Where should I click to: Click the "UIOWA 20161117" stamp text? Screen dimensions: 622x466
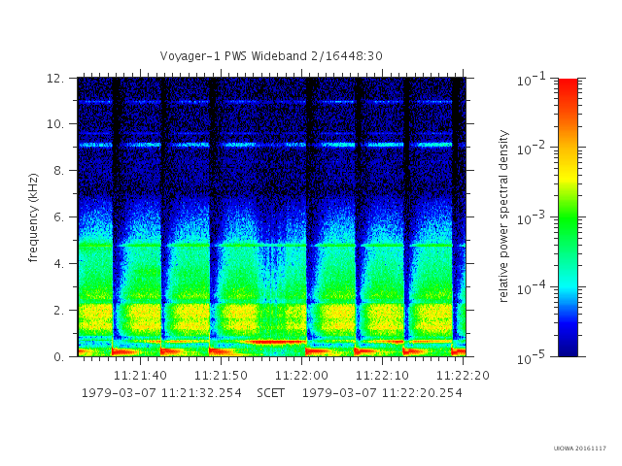coord(580,449)
